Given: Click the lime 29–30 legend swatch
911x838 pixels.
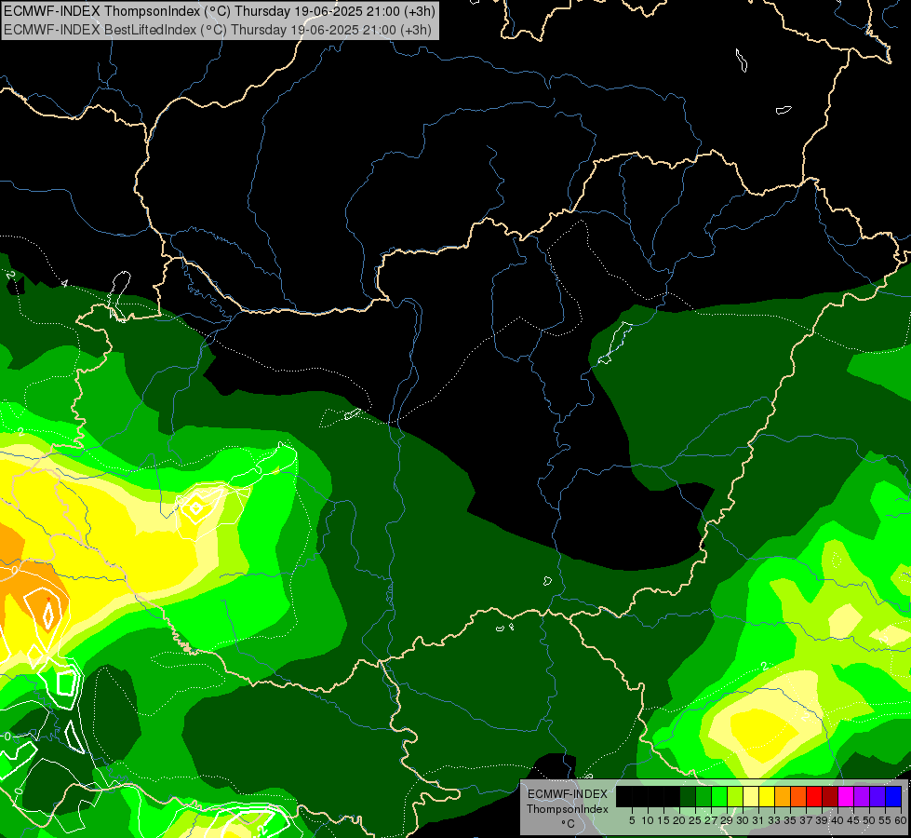Looking at the screenshot, I should tap(735, 796).
